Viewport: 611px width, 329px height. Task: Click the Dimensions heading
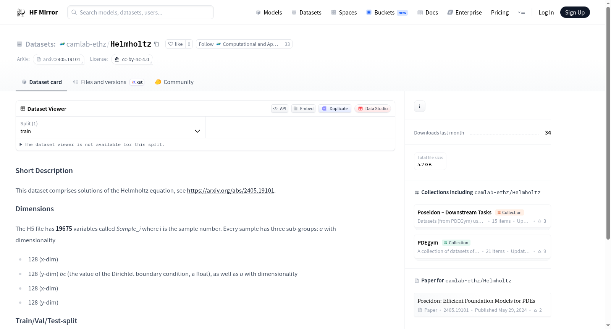(x=35, y=209)
